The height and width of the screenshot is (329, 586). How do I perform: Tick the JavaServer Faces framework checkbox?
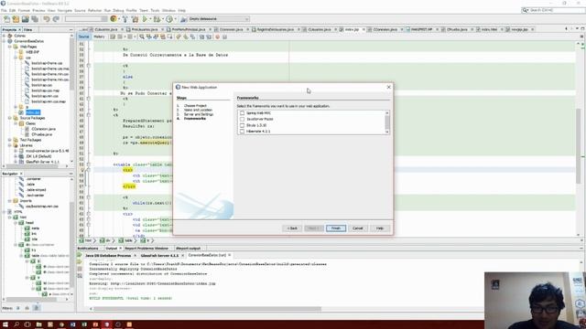242,119
